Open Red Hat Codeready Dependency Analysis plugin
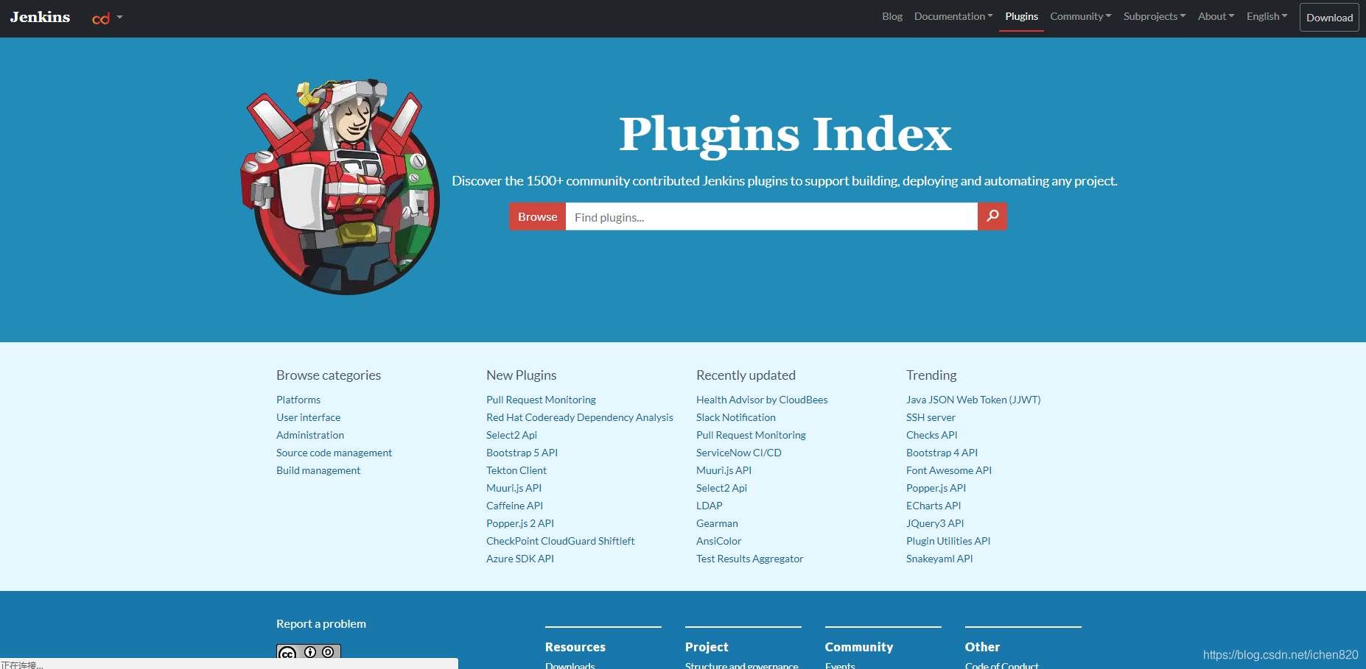Screen dimensions: 1366x669 (580, 417)
